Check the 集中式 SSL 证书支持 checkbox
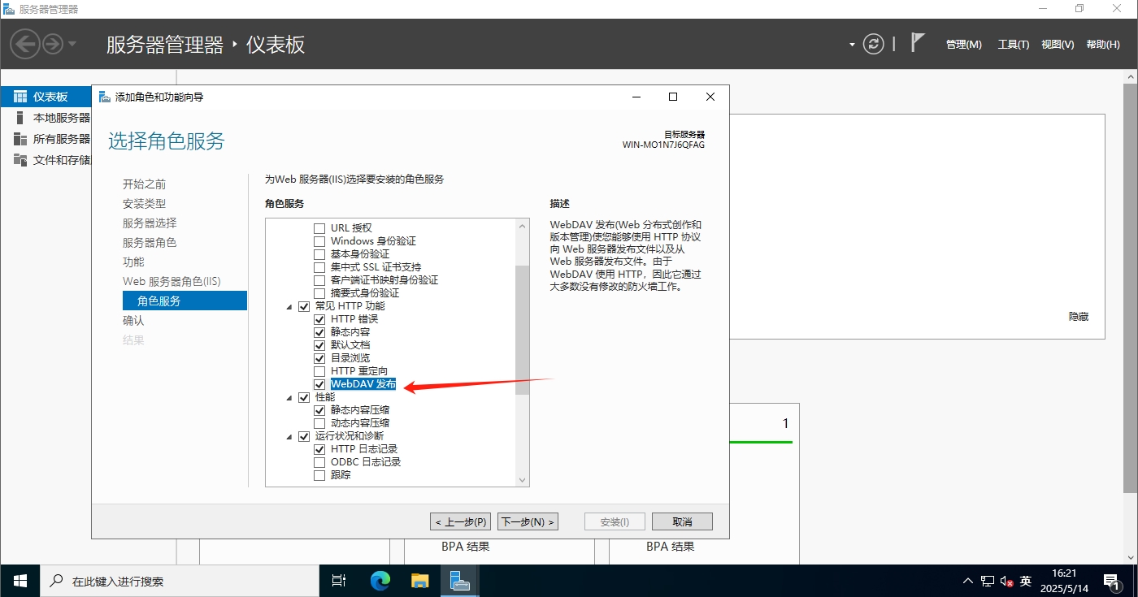This screenshot has height=597, width=1138. pos(319,267)
